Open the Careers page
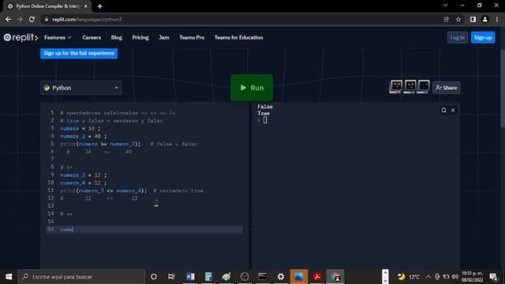Viewport: 505px width, 284px height. click(x=92, y=38)
